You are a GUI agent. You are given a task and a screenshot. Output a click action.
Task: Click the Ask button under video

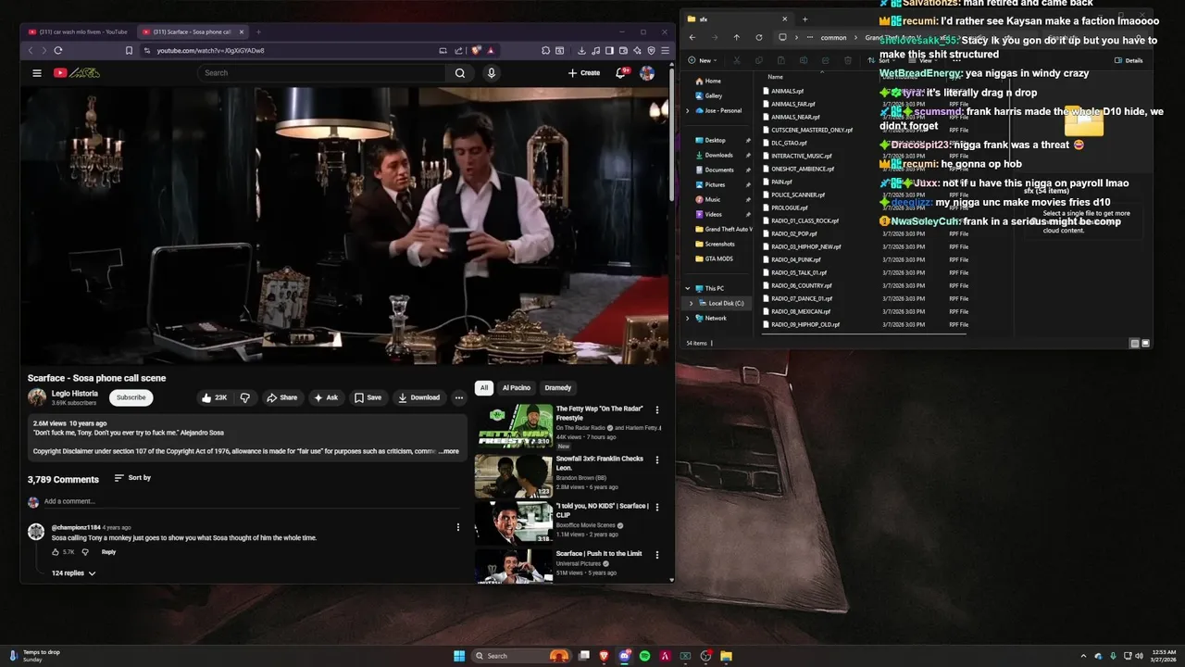click(326, 397)
